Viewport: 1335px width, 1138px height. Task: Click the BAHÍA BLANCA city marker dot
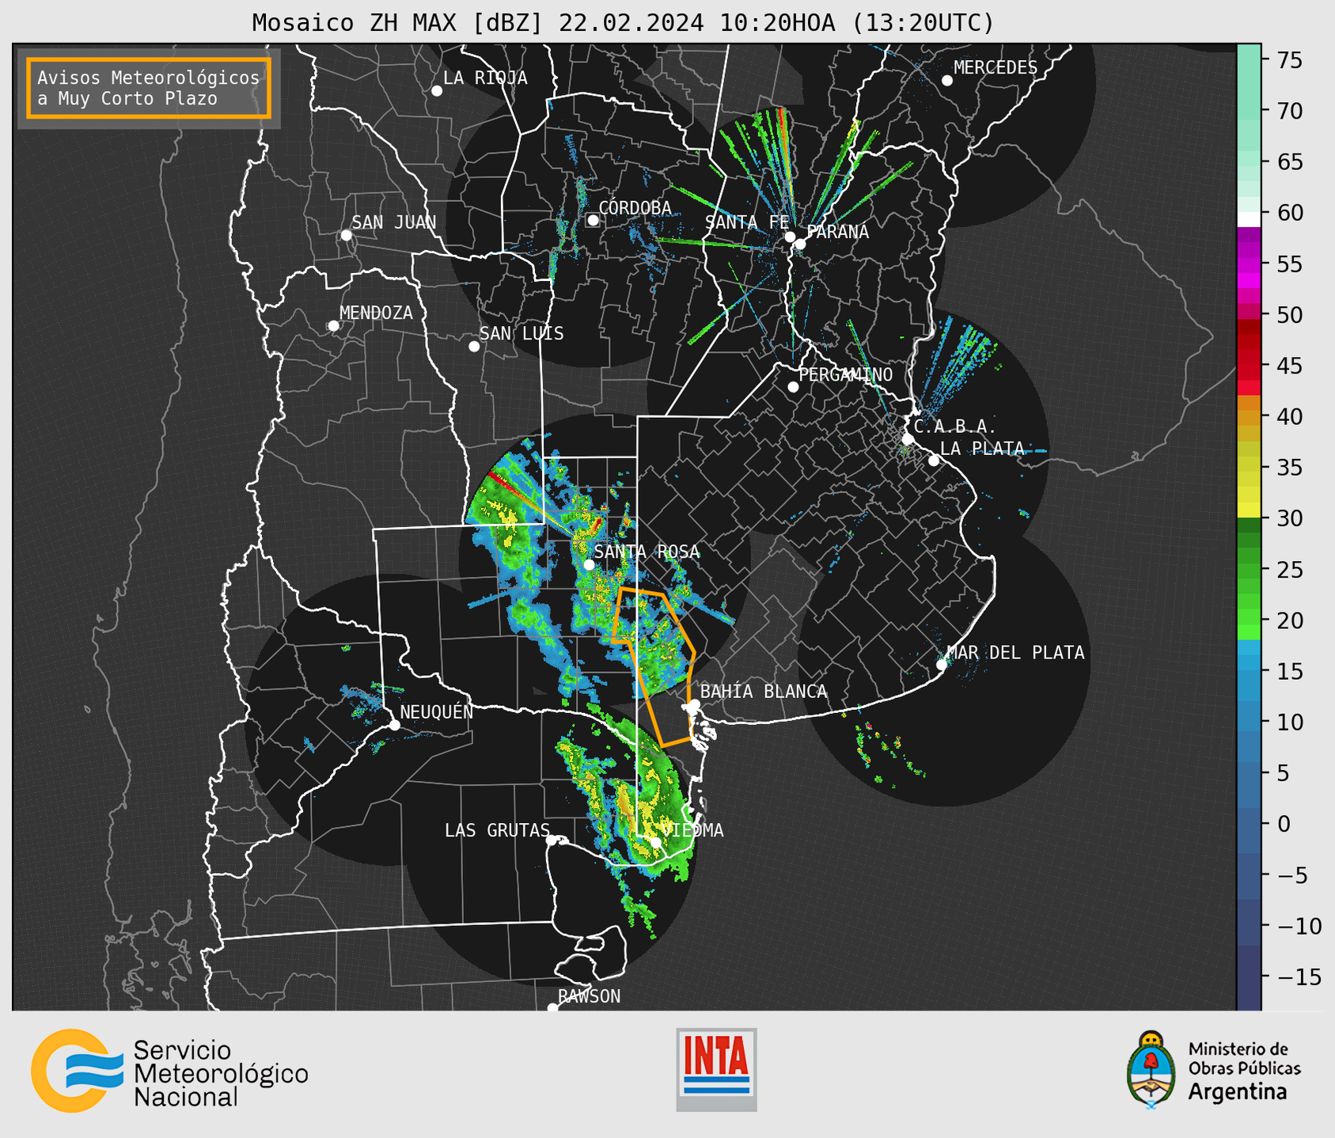695,704
